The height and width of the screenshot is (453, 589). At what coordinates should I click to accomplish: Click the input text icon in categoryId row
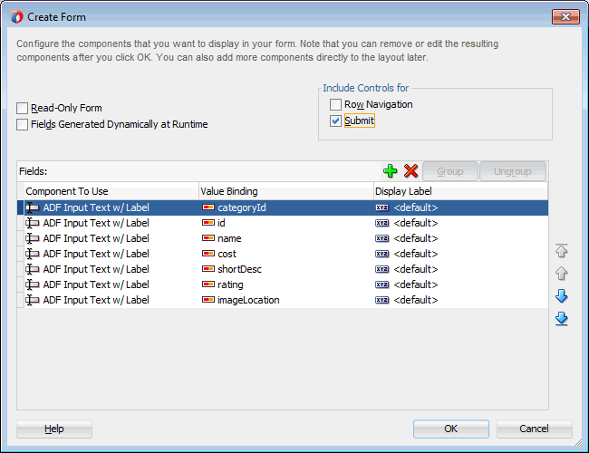(33, 207)
